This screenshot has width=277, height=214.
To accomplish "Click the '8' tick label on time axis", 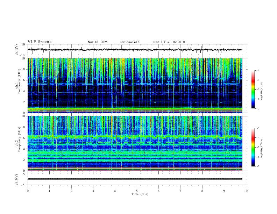I will tap(202, 191).
